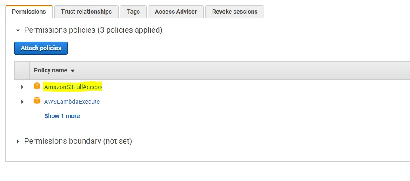Collapse the Permissions policies section
Screen dimensions: 410x181
[x=18, y=30]
